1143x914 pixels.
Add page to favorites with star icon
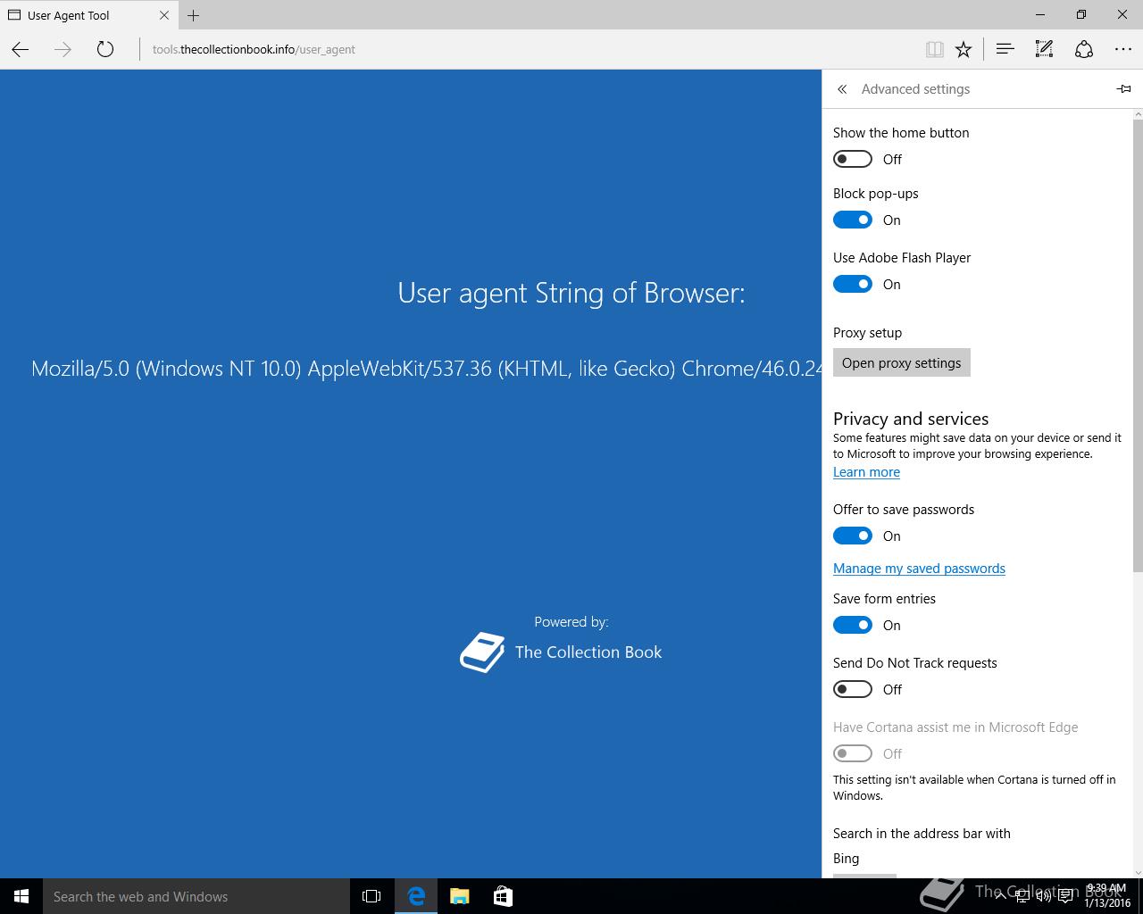pos(964,50)
